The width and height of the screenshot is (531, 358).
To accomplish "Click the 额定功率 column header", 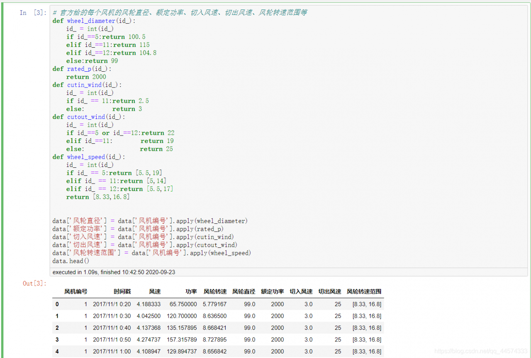I will tap(273, 292).
